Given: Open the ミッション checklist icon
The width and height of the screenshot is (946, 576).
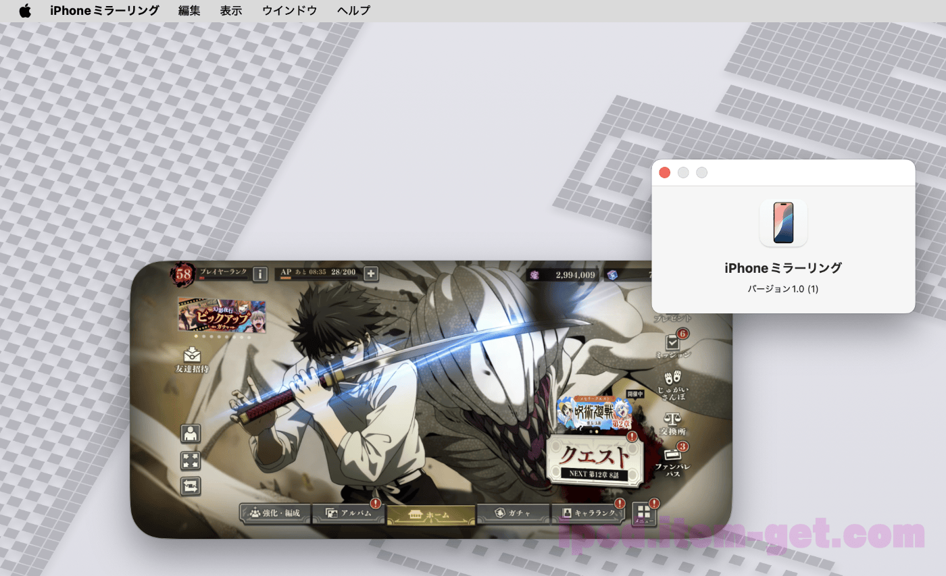Looking at the screenshot, I should (x=672, y=343).
